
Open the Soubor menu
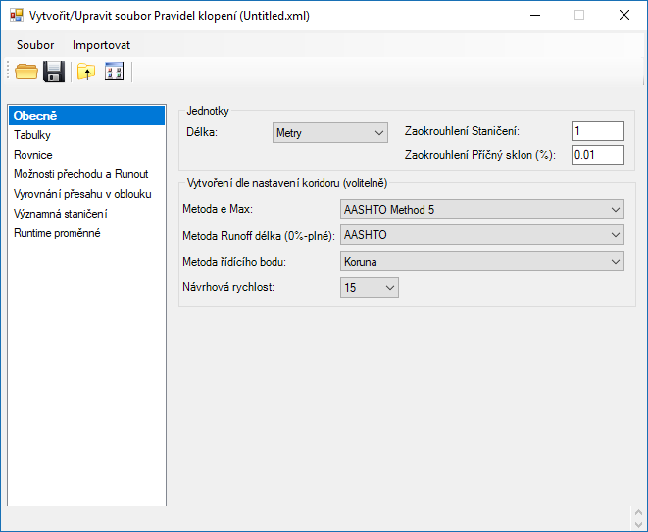(x=35, y=45)
